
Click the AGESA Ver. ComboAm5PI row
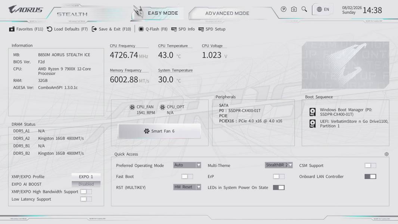[46, 87]
